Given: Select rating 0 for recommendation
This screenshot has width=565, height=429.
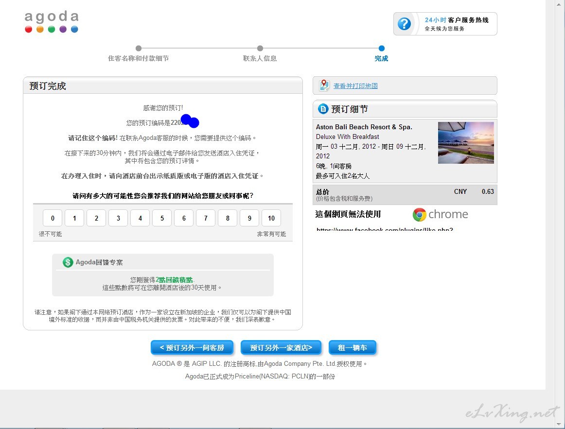Looking at the screenshot, I should tap(53, 218).
